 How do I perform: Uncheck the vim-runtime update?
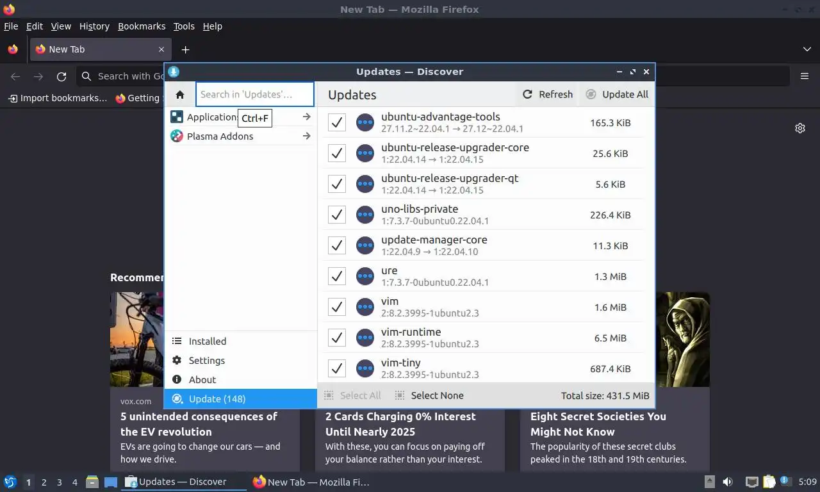337,338
